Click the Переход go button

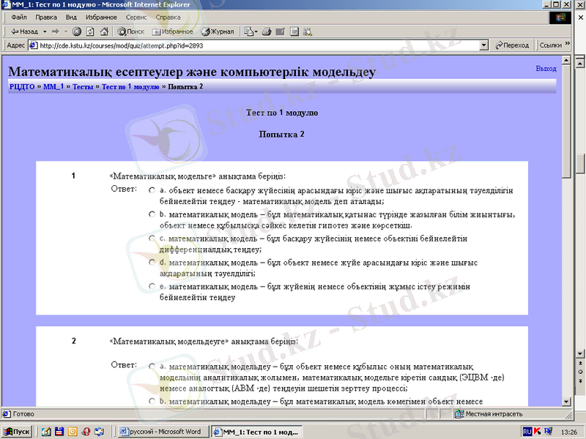click(512, 45)
